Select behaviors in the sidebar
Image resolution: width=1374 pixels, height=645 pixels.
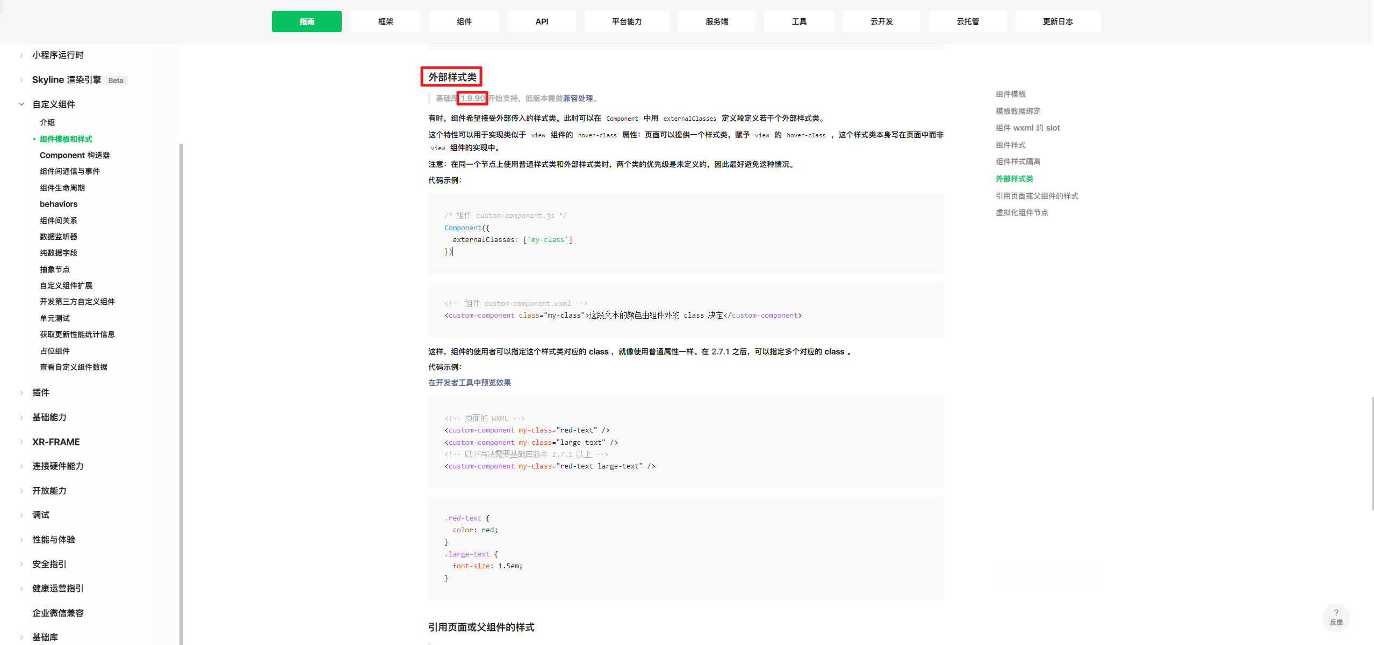click(x=59, y=204)
